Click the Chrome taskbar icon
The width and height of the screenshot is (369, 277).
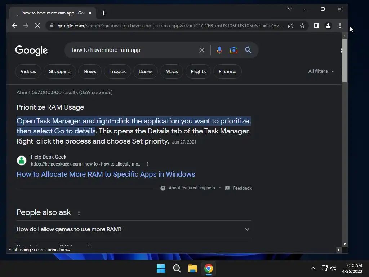click(x=209, y=268)
